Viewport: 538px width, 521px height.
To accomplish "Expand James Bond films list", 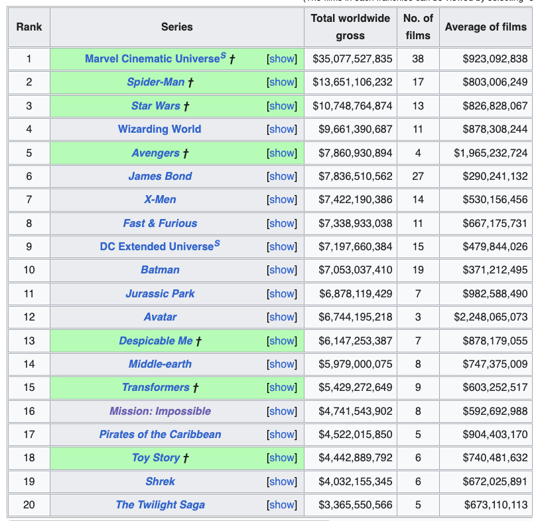I will coord(282,176).
